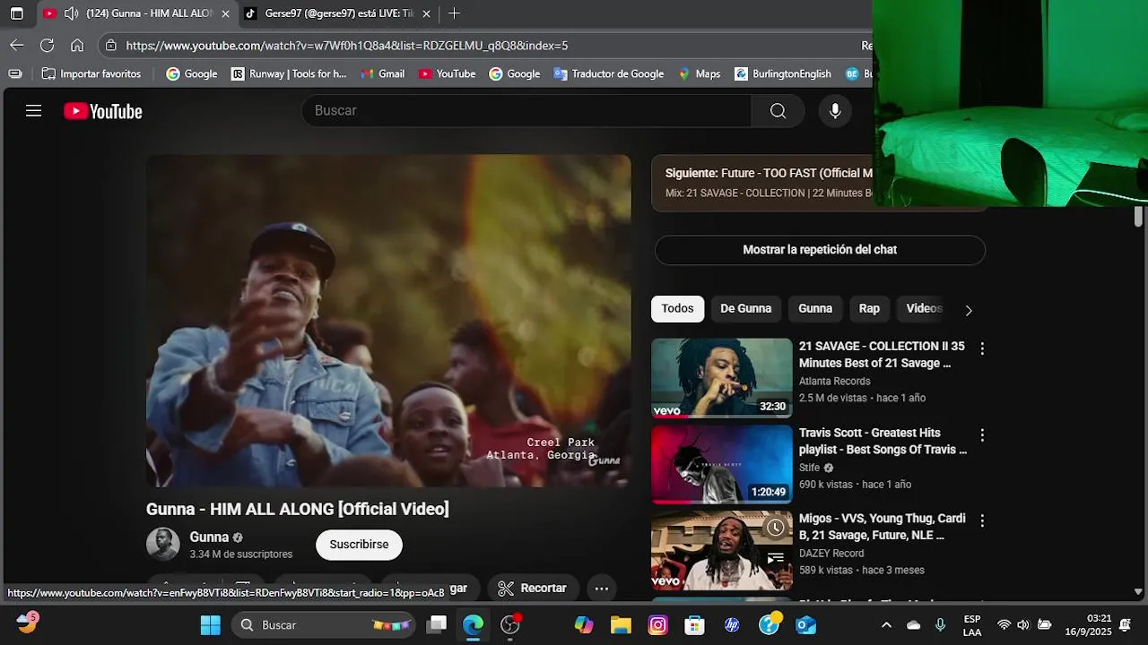Click the Windows taskbar Buscar search box

point(325,624)
